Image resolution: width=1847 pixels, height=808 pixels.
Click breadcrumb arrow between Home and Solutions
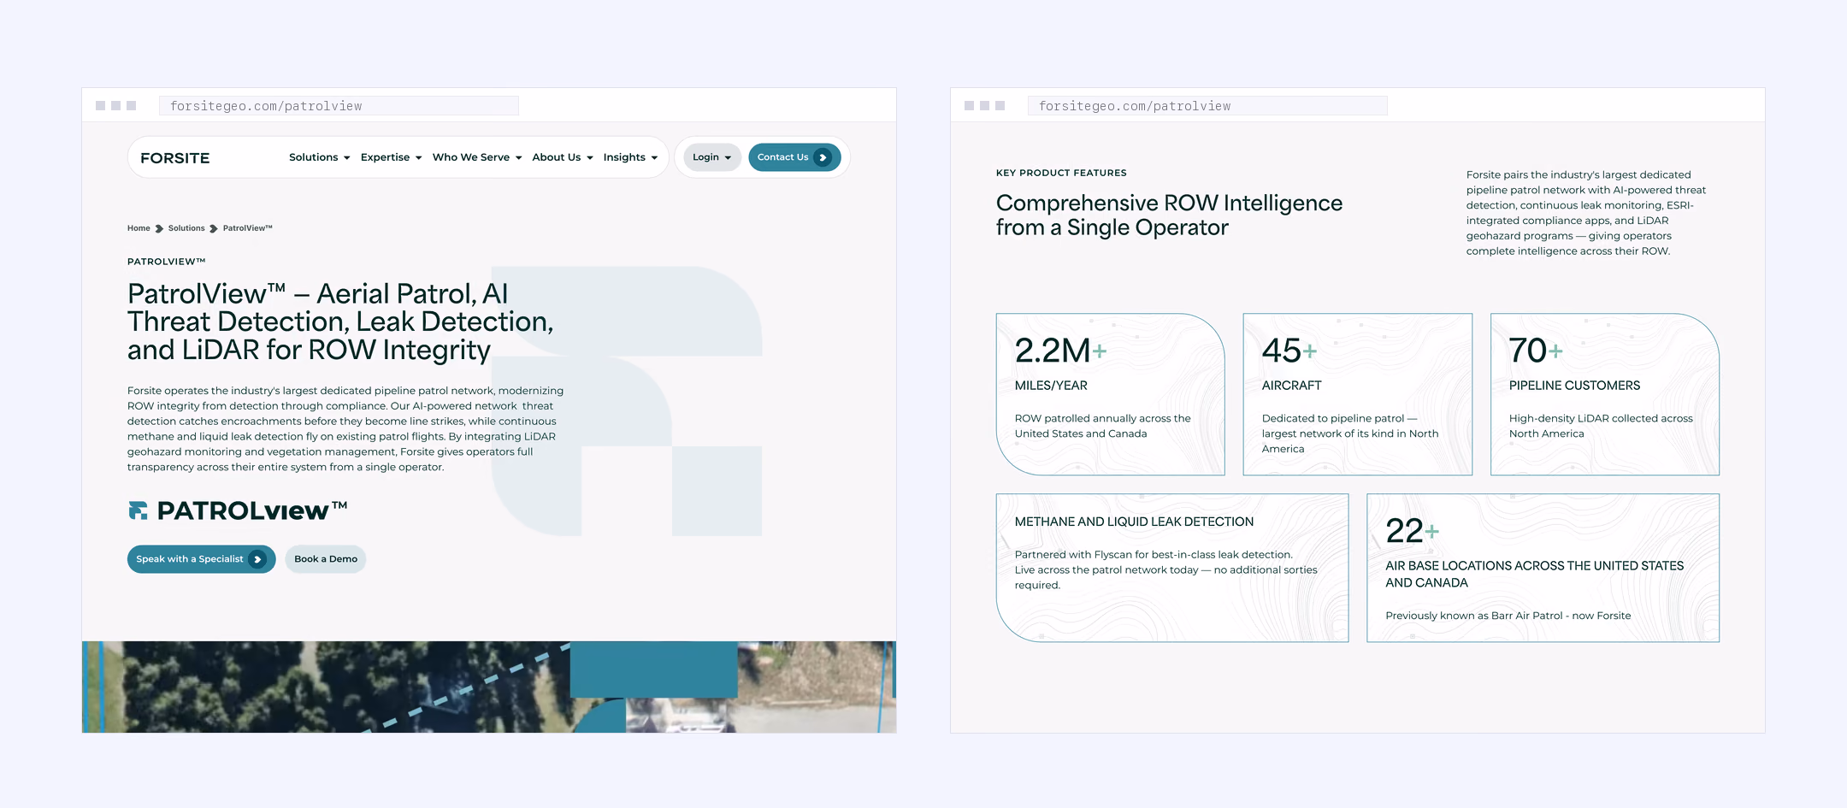coord(159,228)
